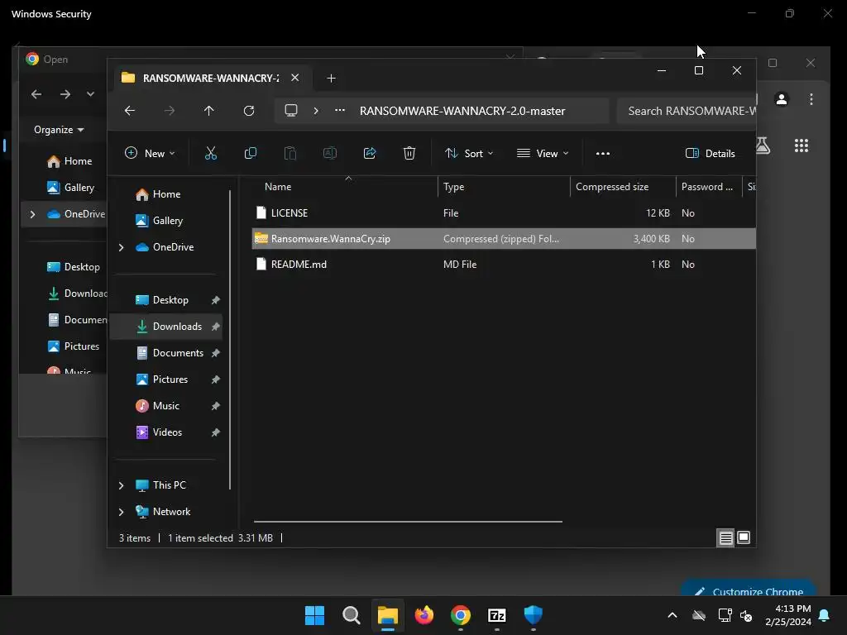Click Customize Chrome button
The width and height of the screenshot is (847, 635).
click(x=749, y=590)
